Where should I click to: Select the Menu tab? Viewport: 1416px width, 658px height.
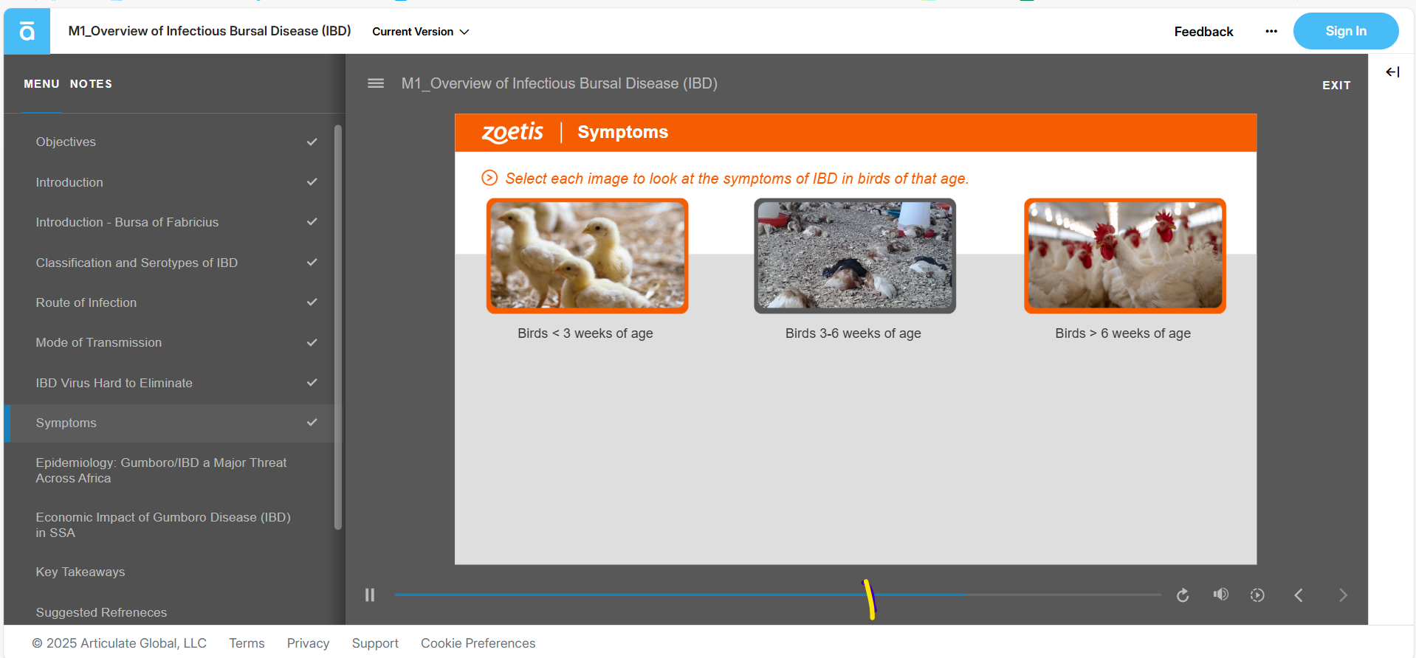point(41,84)
